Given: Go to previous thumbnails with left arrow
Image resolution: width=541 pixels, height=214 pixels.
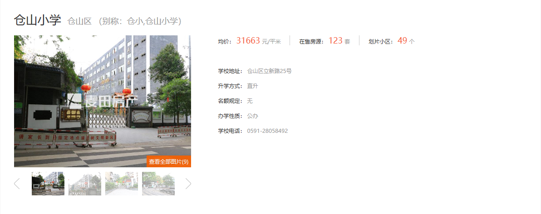Looking at the screenshot, I should [x=17, y=184].
